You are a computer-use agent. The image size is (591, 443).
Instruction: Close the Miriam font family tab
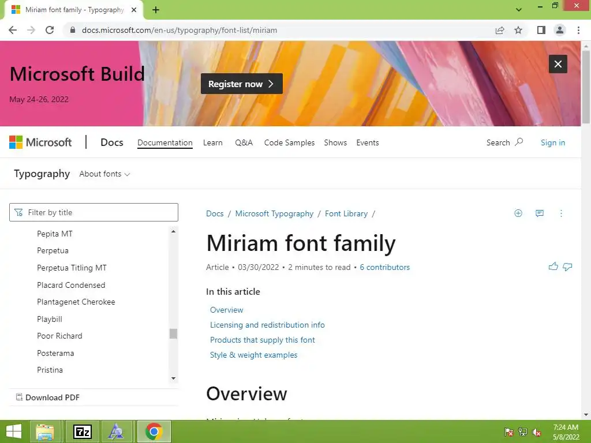coord(134,10)
